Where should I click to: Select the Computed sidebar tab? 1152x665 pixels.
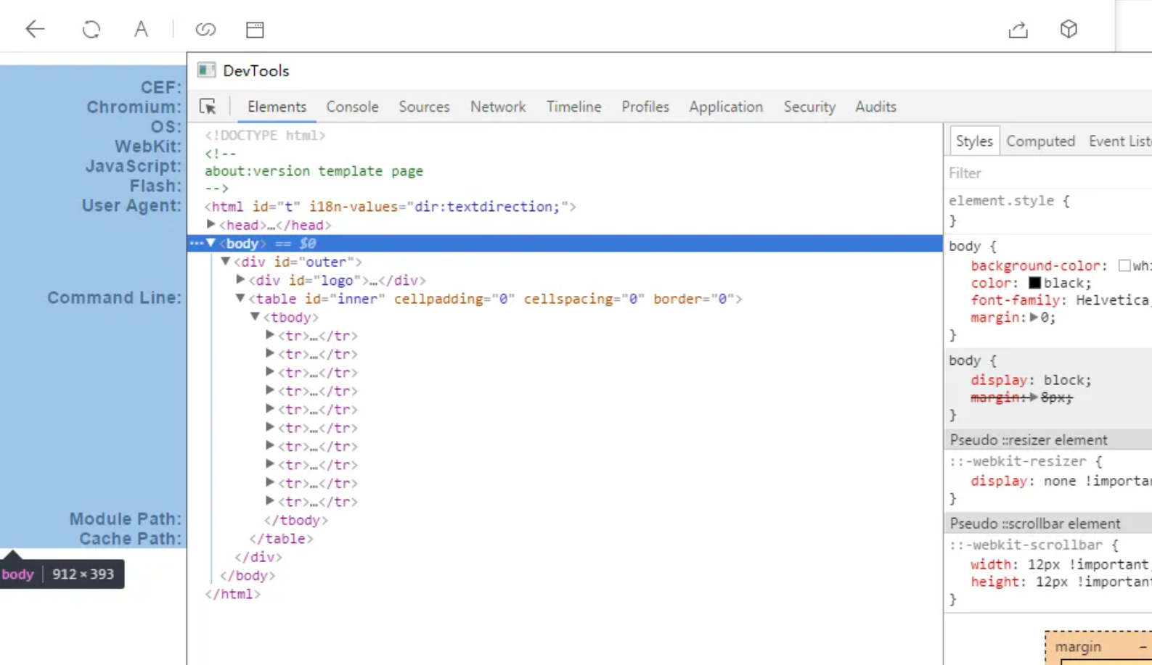click(x=1040, y=141)
